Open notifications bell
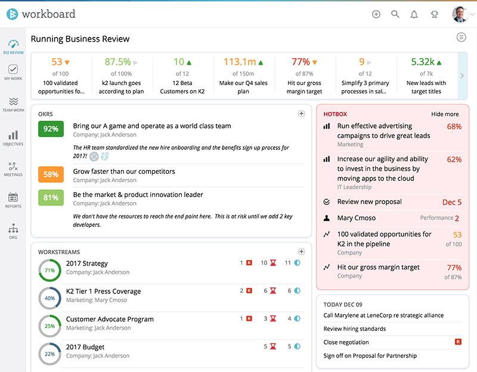This screenshot has height=372, width=477. point(414,14)
